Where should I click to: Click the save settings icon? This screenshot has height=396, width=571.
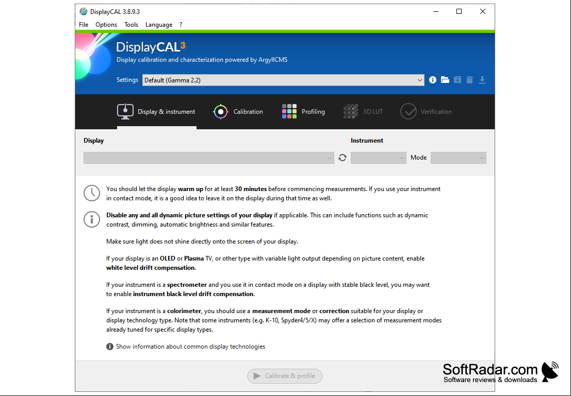458,80
